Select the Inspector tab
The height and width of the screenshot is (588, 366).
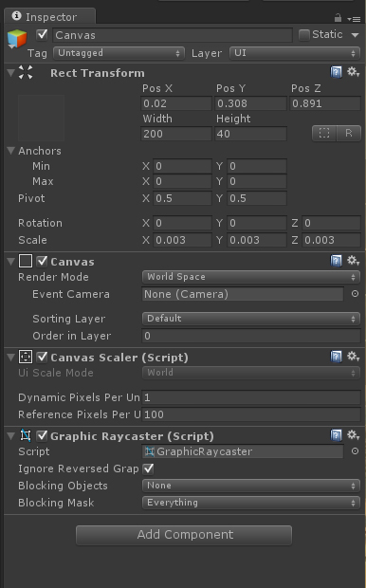[49, 16]
